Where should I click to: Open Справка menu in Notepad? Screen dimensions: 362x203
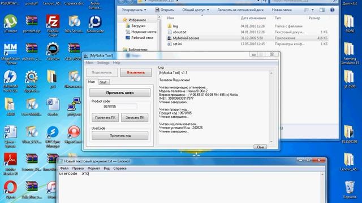click(x=120, y=168)
